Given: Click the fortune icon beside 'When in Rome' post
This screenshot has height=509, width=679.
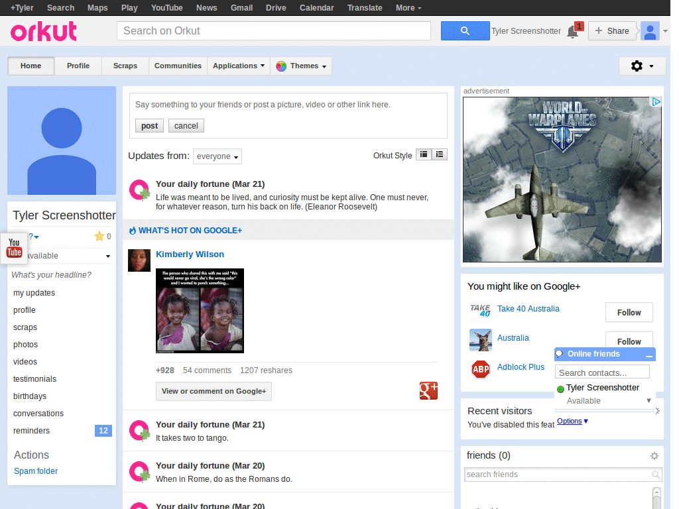Looking at the screenshot, I should [139, 472].
